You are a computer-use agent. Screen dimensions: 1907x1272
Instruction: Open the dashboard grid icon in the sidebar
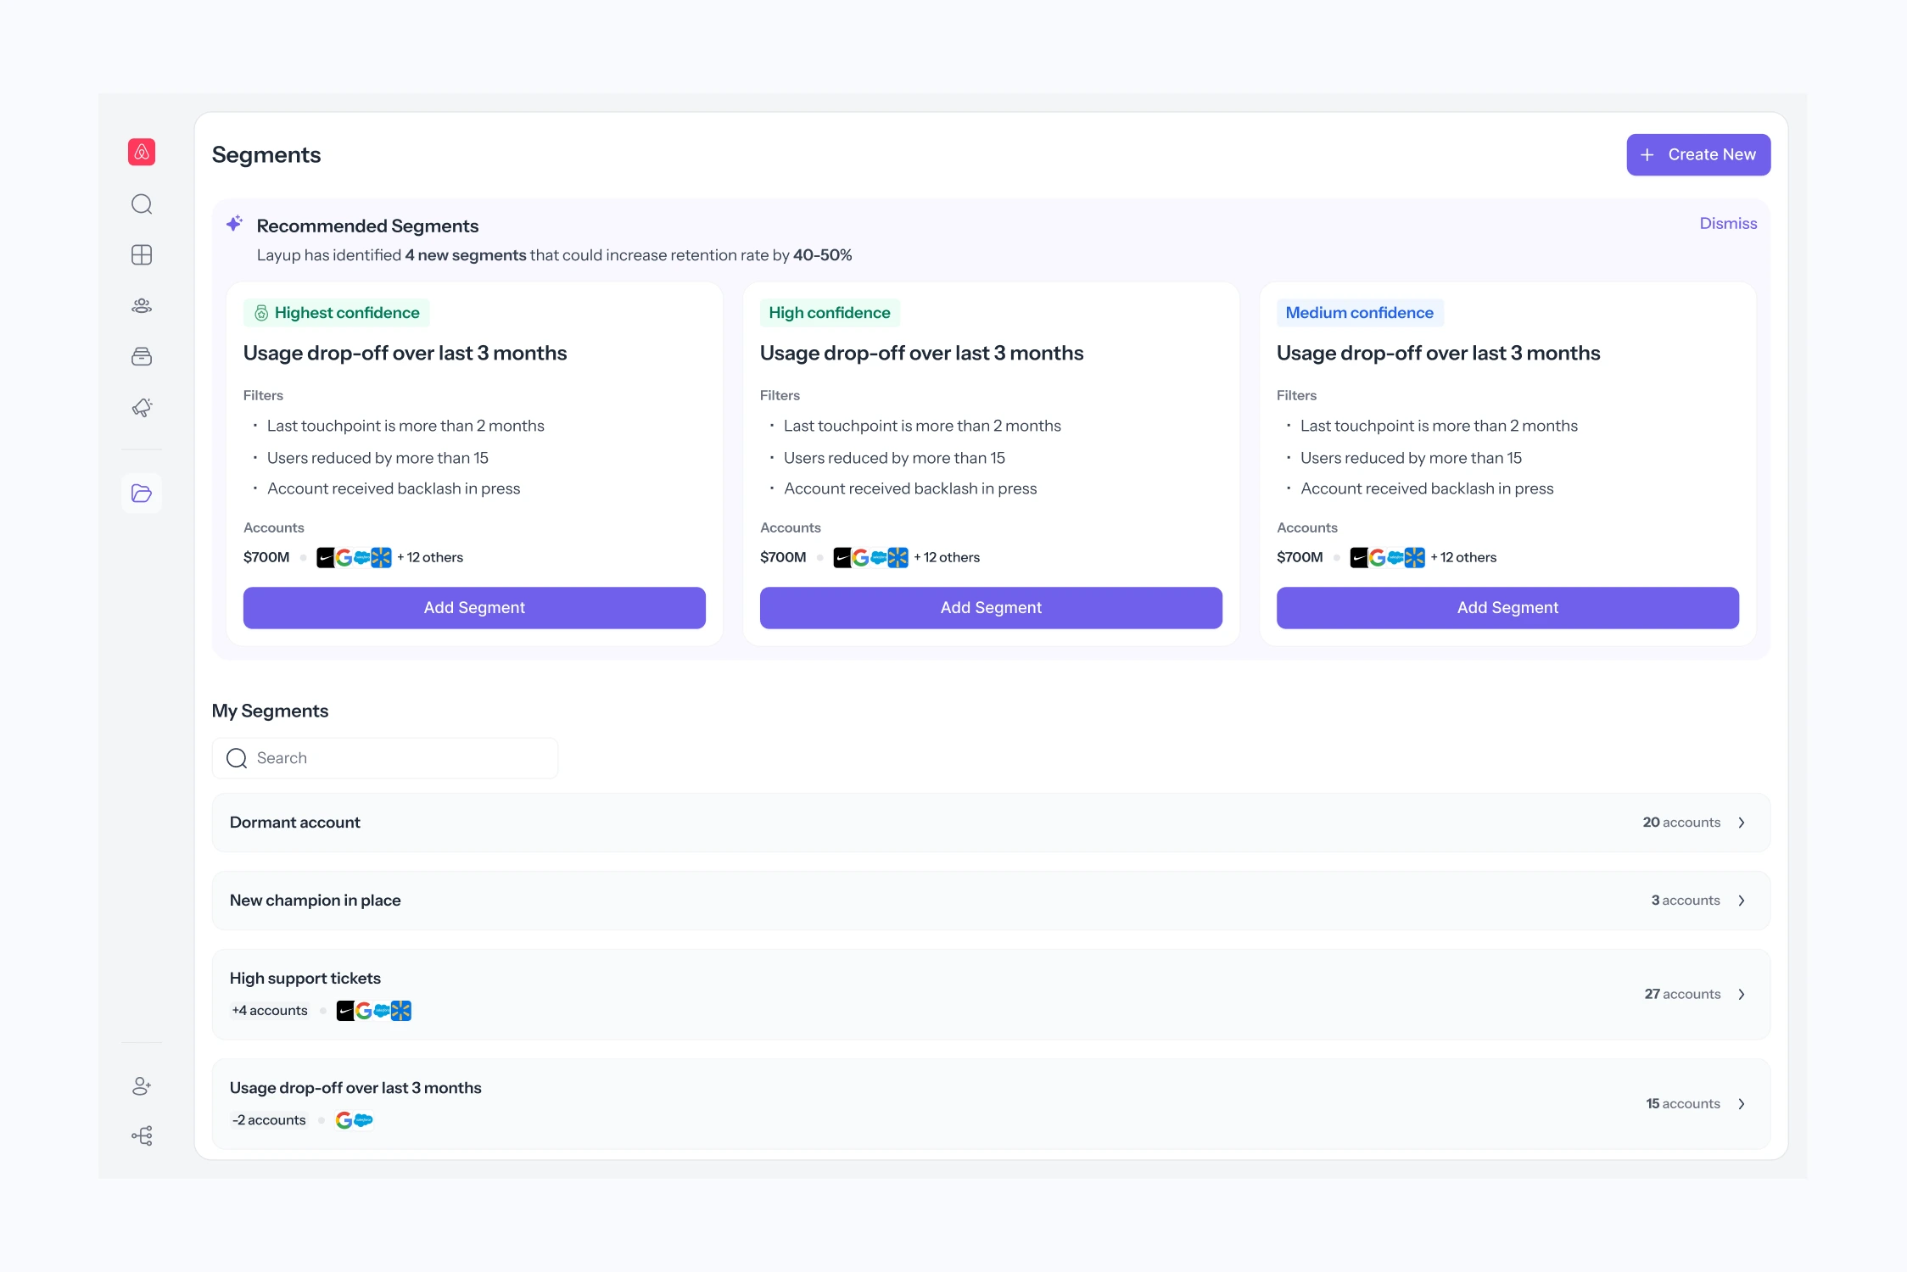(x=142, y=255)
